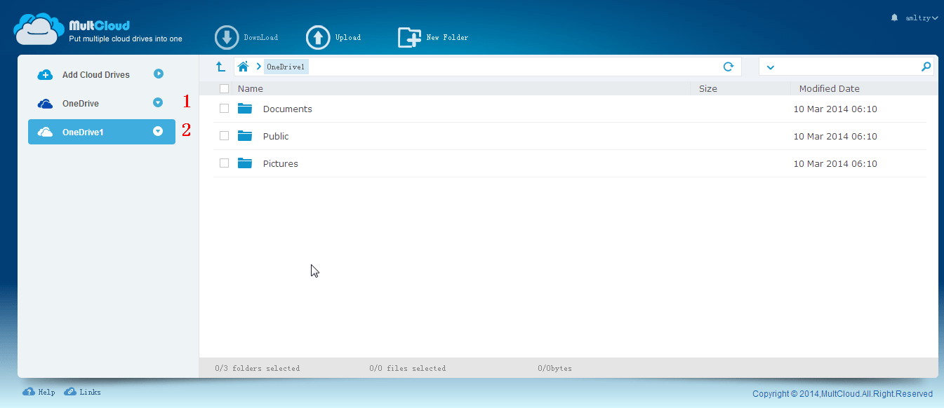
Task: Expand the OneDrive1 dropdown arrow in sidebar
Action: pos(158,131)
